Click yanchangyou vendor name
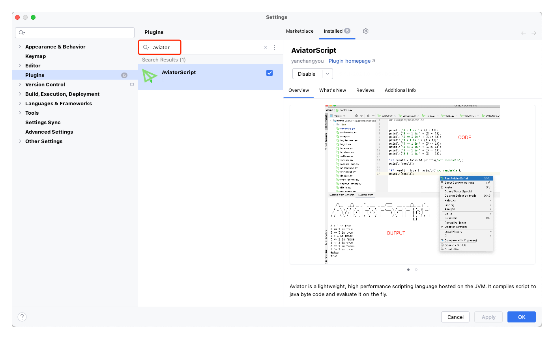The width and height of the screenshot is (554, 339). (307, 61)
